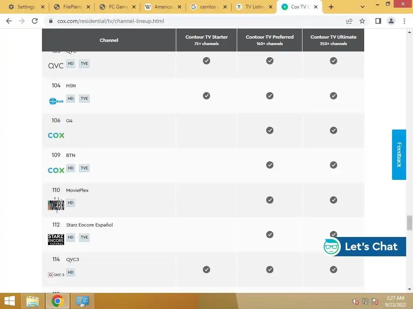Open the Chrome profile menu

pos(391,21)
